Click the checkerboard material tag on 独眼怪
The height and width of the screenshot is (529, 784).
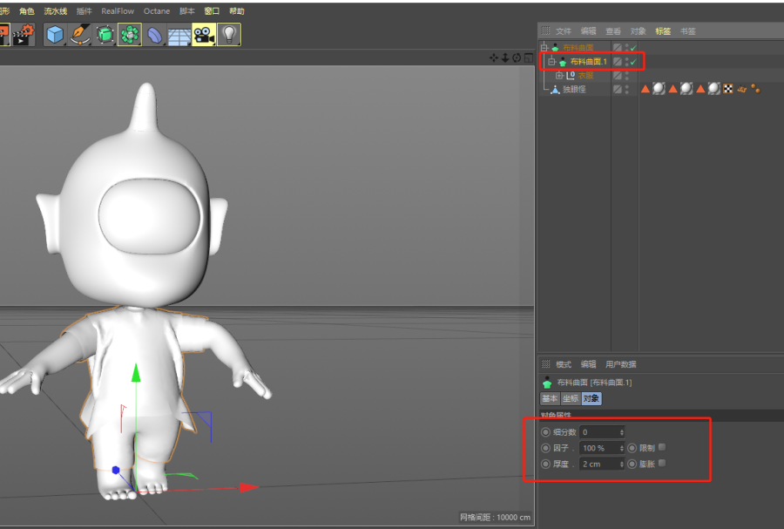click(x=727, y=89)
